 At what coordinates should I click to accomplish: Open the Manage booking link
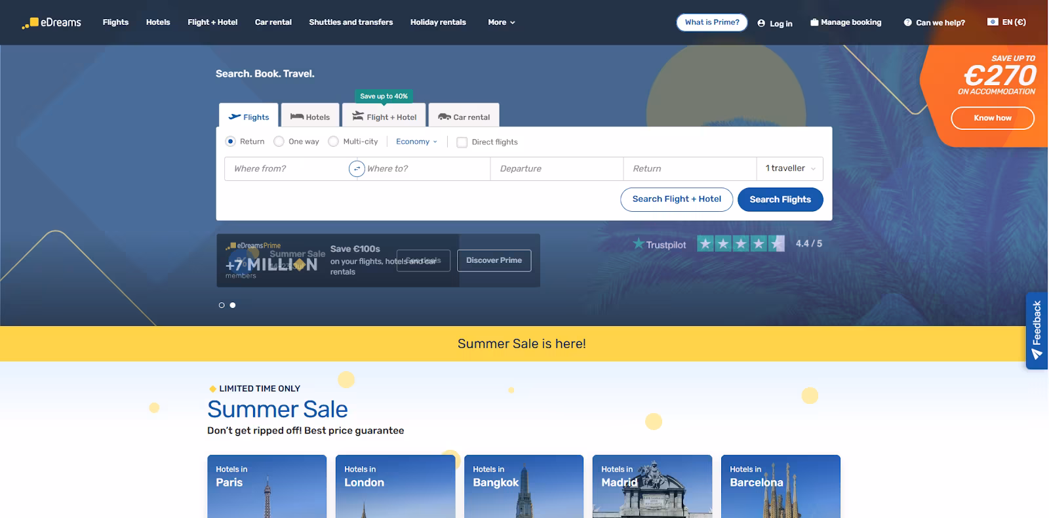click(846, 22)
